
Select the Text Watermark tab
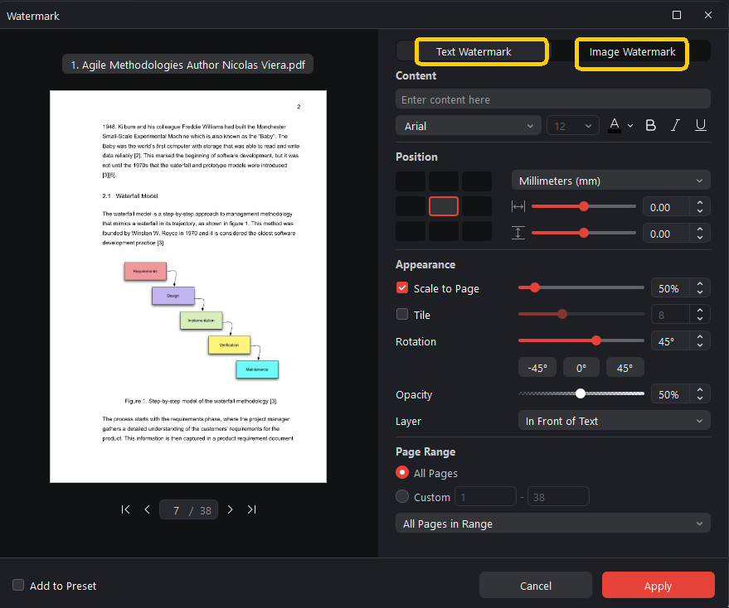tap(481, 51)
